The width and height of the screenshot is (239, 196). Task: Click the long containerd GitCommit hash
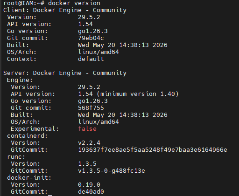[153, 150]
